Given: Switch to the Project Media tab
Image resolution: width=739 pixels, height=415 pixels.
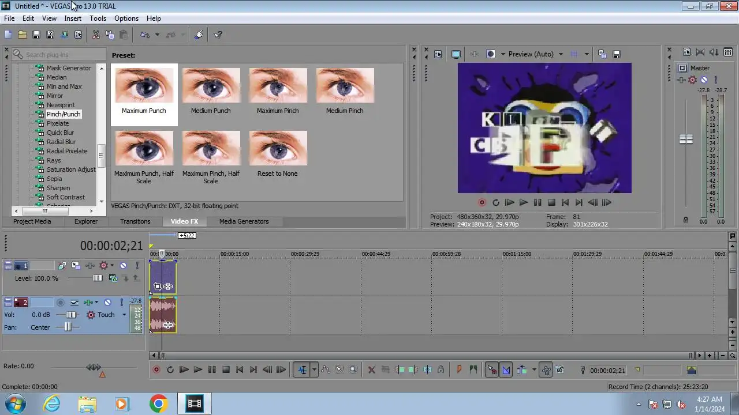Looking at the screenshot, I should pyautogui.click(x=32, y=221).
